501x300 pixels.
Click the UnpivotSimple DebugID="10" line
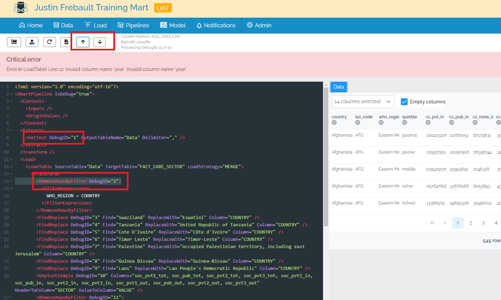(x=164, y=283)
